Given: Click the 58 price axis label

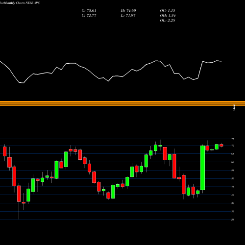Looking at the screenshot, I should coord(233,170).
